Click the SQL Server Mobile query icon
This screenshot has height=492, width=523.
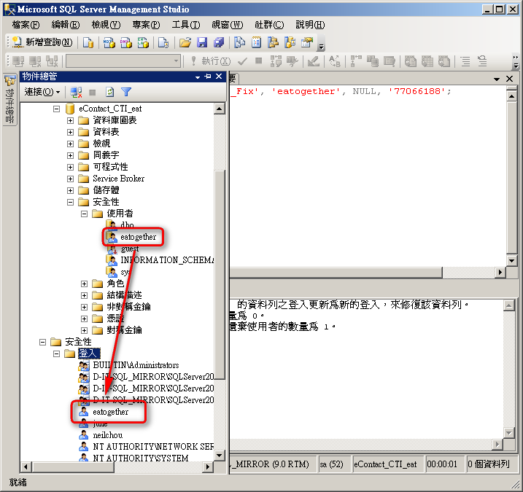163,43
